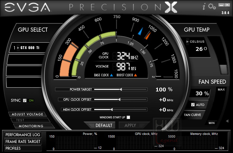The height and width of the screenshot is (153, 233).
Task: Click the blue base clock marker on gauge
Action: pos(140,31)
